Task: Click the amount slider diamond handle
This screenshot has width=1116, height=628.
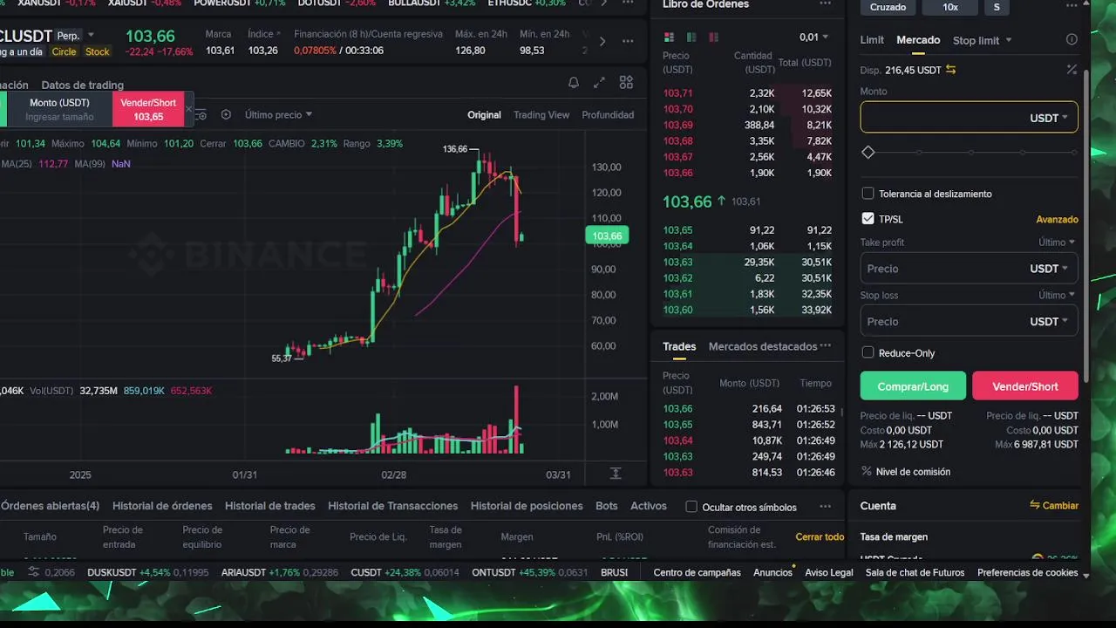Action: pos(868,152)
